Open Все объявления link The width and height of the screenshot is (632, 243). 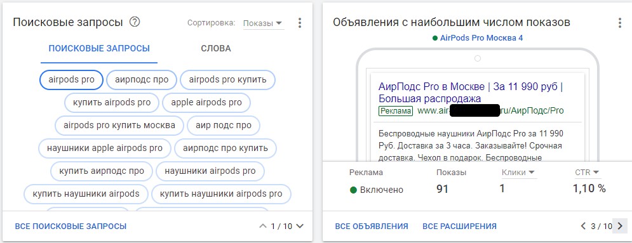pyautogui.click(x=372, y=226)
